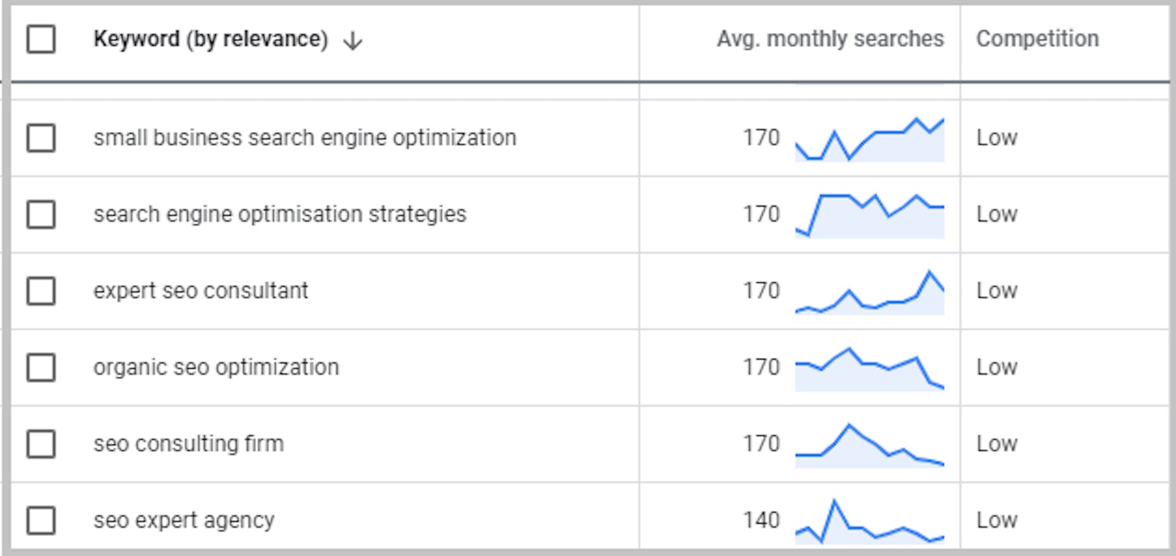Click the 'seo consulting firm' keyword text
Image resolution: width=1176 pixels, height=556 pixels.
pyautogui.click(x=189, y=444)
